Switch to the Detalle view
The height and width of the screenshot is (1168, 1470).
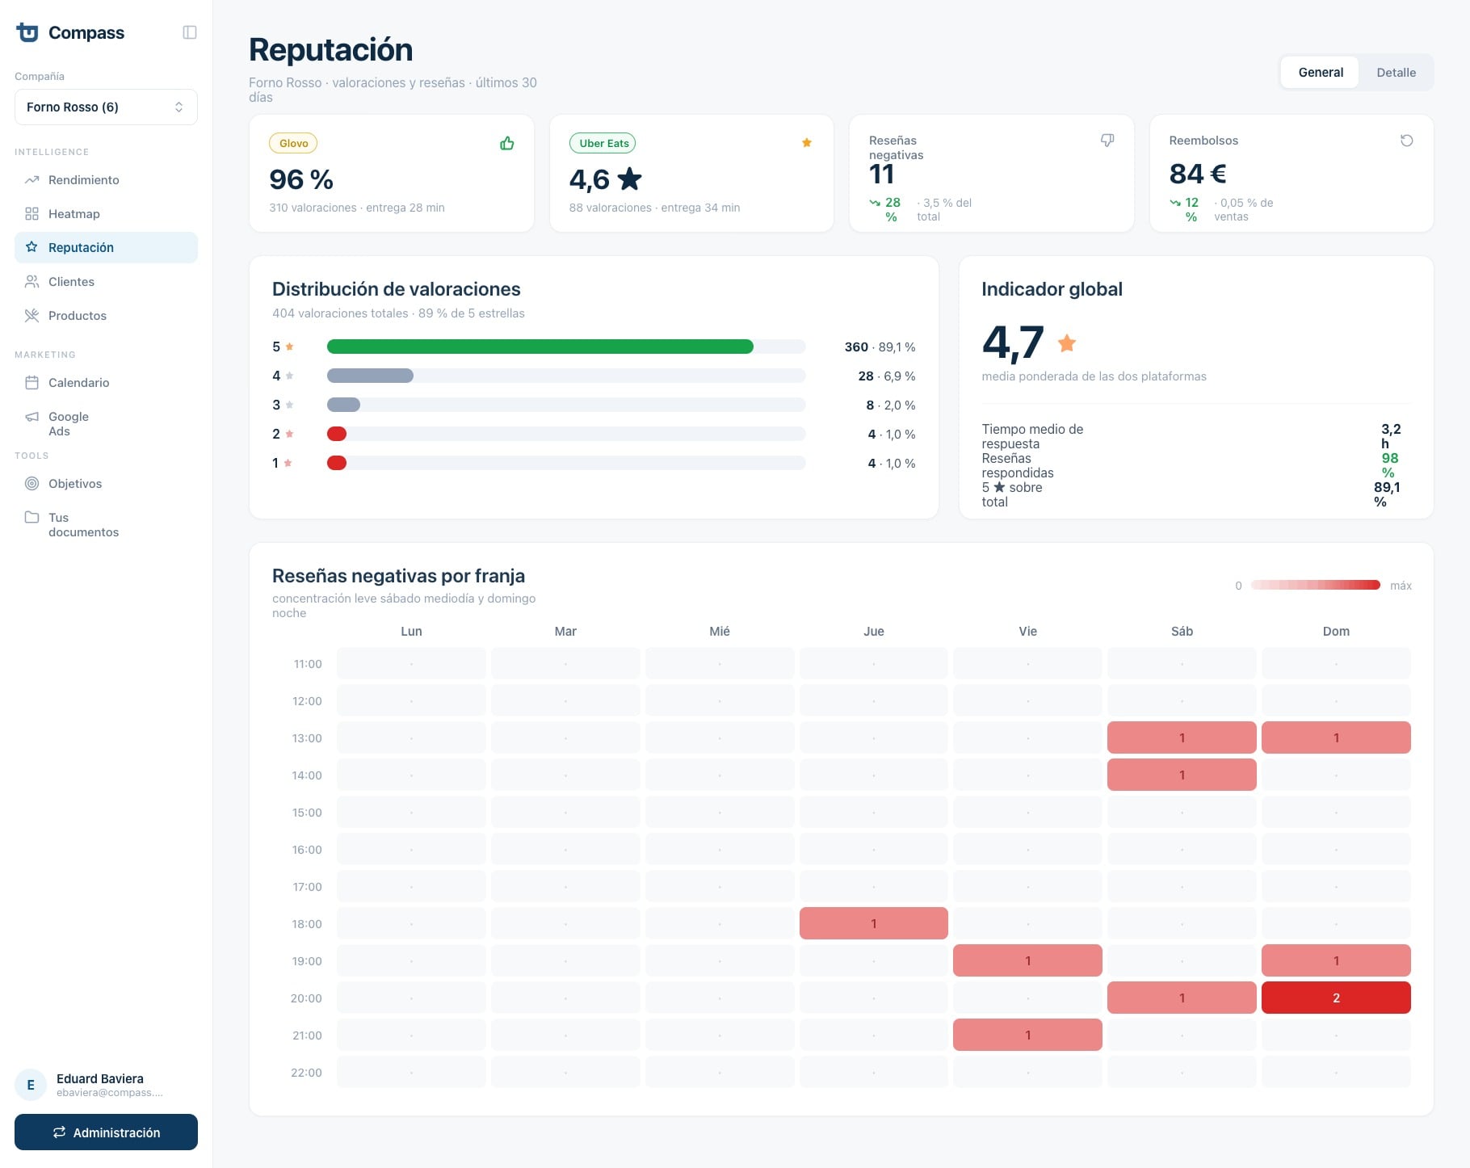click(x=1396, y=73)
